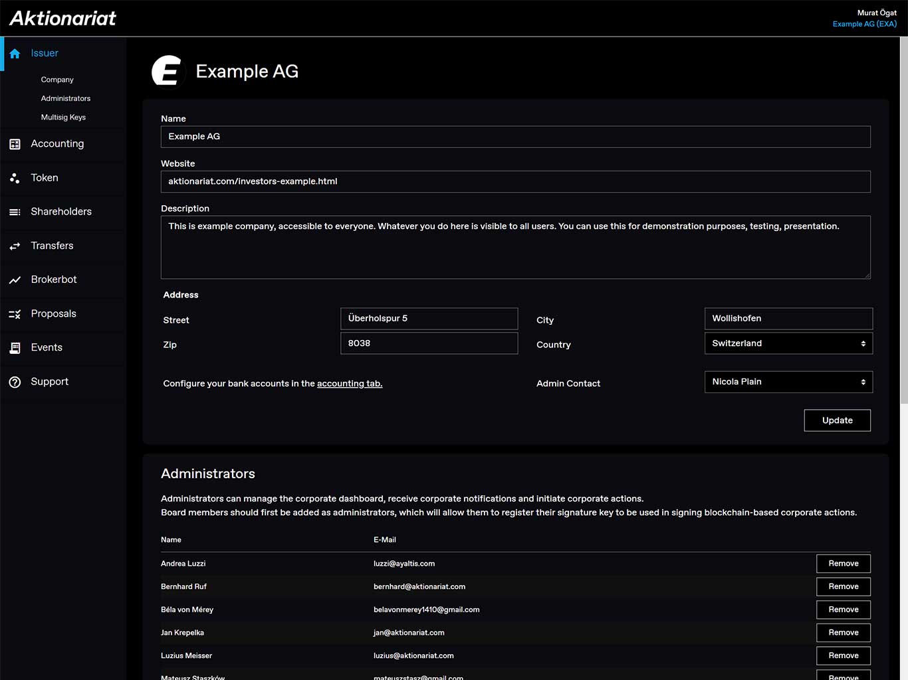908x680 pixels.
Task: Click the Token dots icon
Action: 15,178
